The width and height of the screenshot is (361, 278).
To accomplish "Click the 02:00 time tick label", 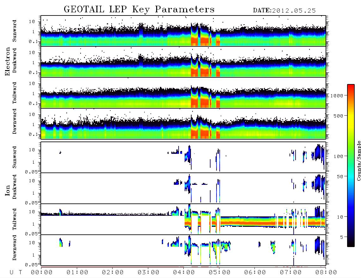I will [113, 273].
